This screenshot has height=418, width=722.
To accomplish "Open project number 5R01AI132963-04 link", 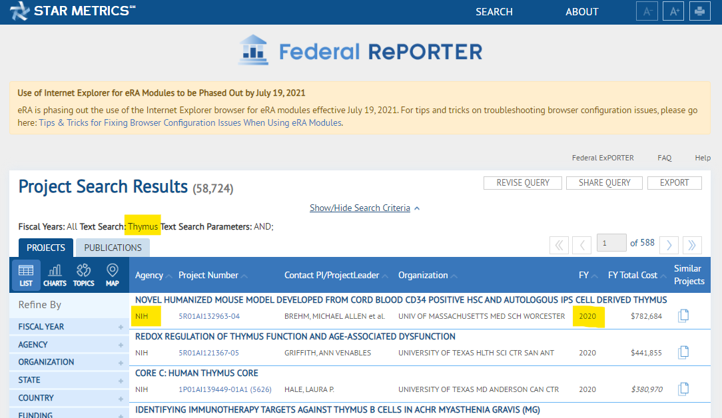I will tap(209, 316).
